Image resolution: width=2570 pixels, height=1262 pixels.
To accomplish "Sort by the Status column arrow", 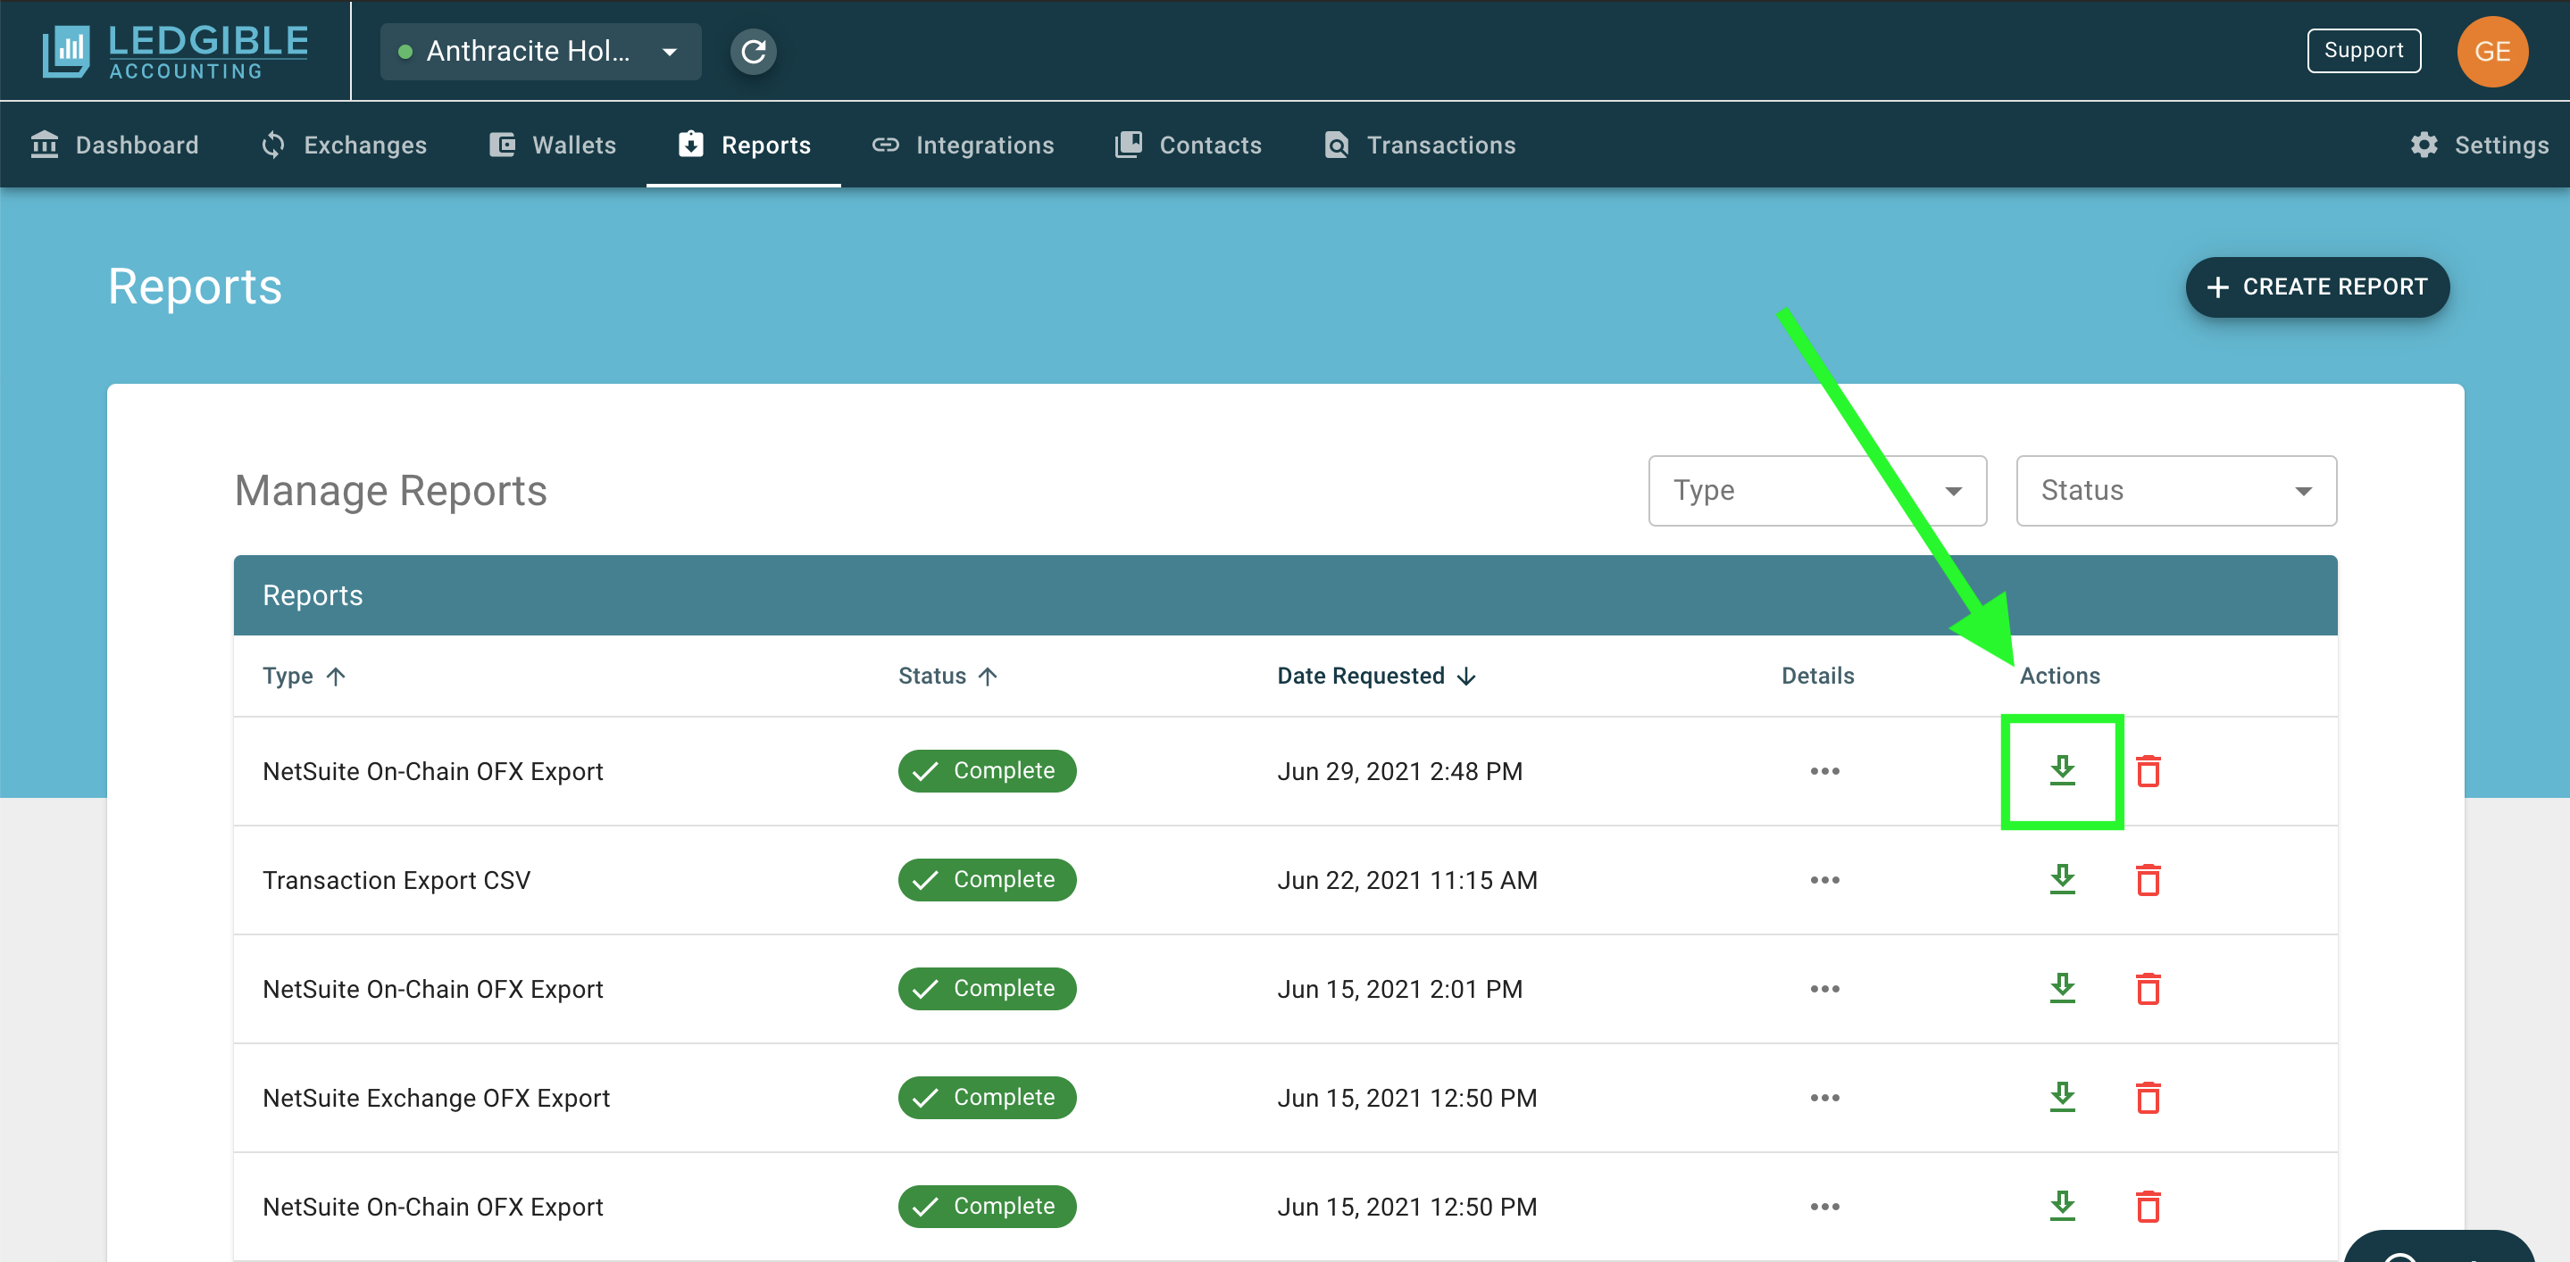I will [988, 676].
